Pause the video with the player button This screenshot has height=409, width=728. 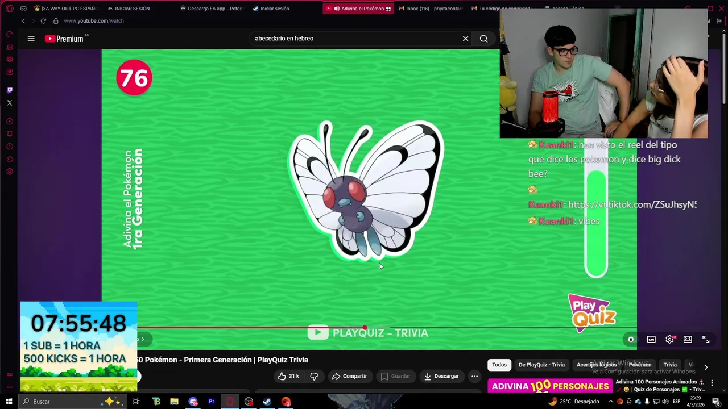631,340
